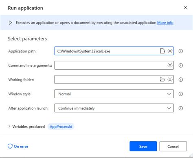193x158 pixels.
Task: Click the Save button
Action: point(143,146)
